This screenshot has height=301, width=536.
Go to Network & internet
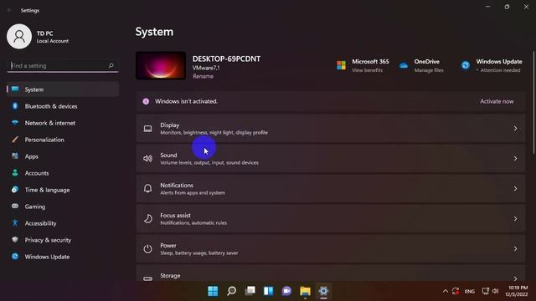[x=63, y=123]
